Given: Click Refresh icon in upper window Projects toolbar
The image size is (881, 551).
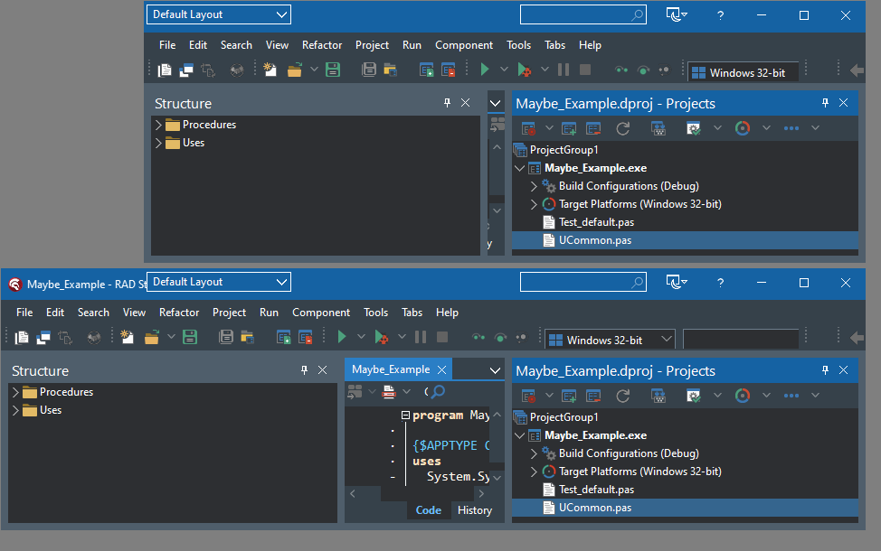Looking at the screenshot, I should (623, 128).
